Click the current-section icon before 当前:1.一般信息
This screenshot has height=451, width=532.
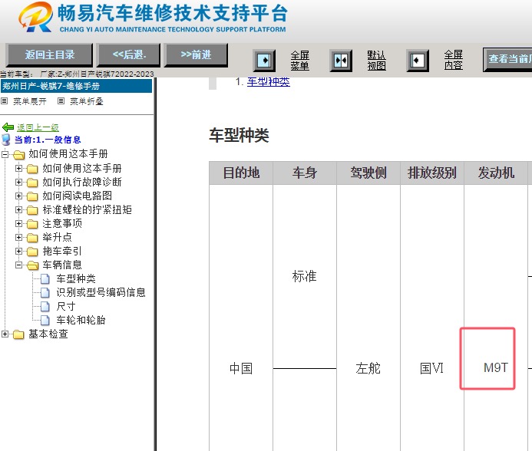[x=6, y=140]
